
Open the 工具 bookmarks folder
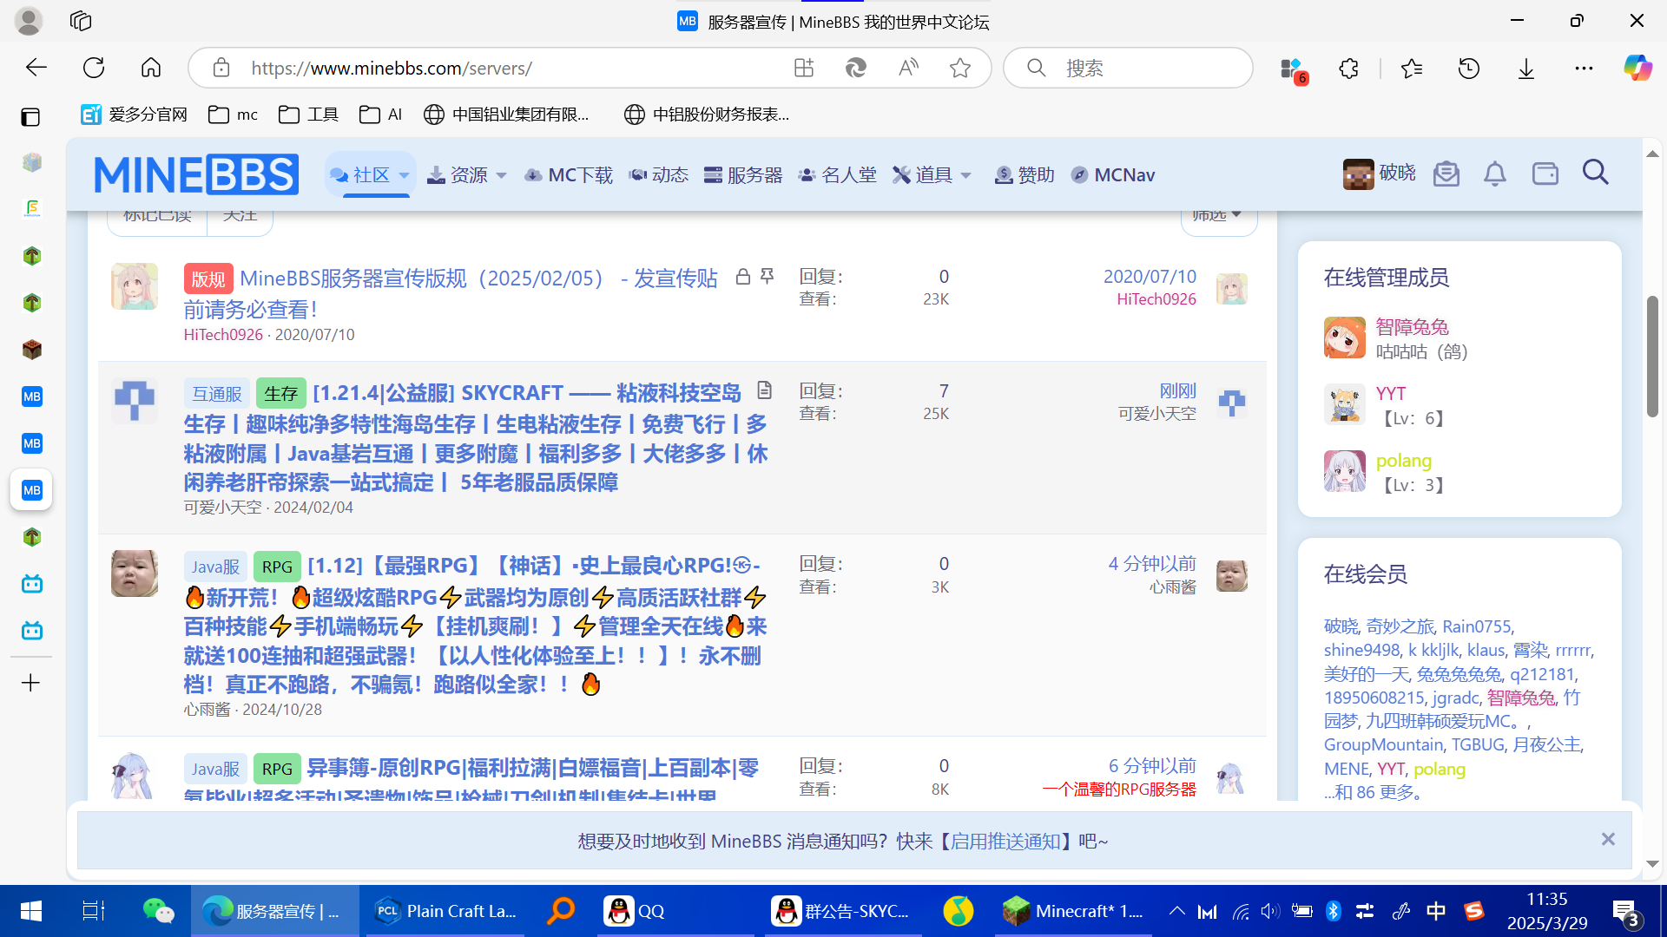(x=308, y=115)
